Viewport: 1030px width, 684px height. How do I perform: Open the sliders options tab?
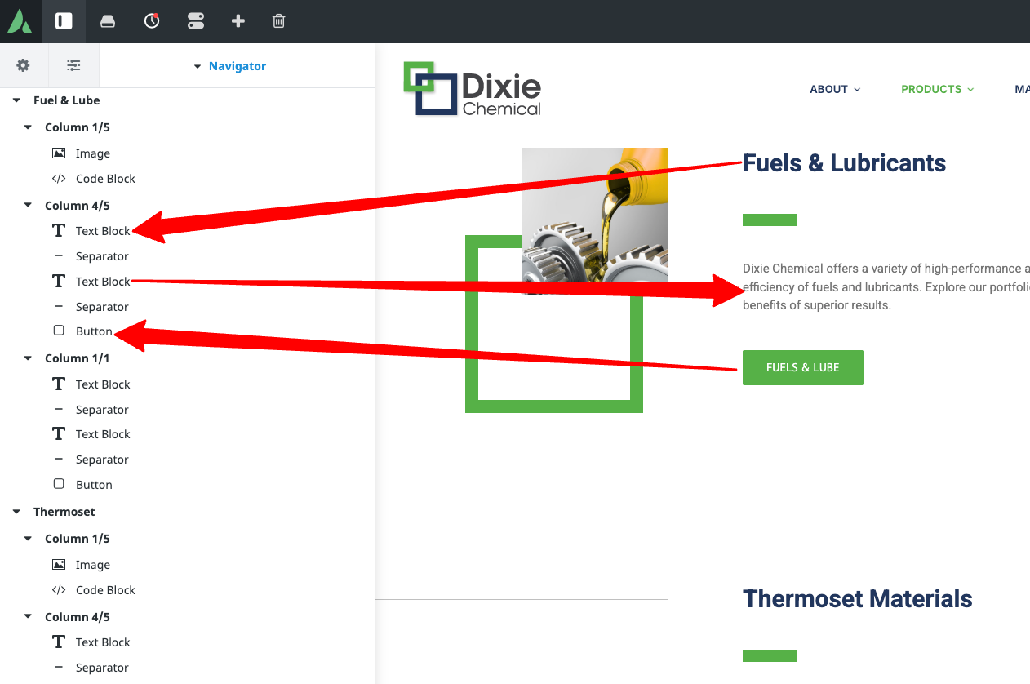(73, 66)
